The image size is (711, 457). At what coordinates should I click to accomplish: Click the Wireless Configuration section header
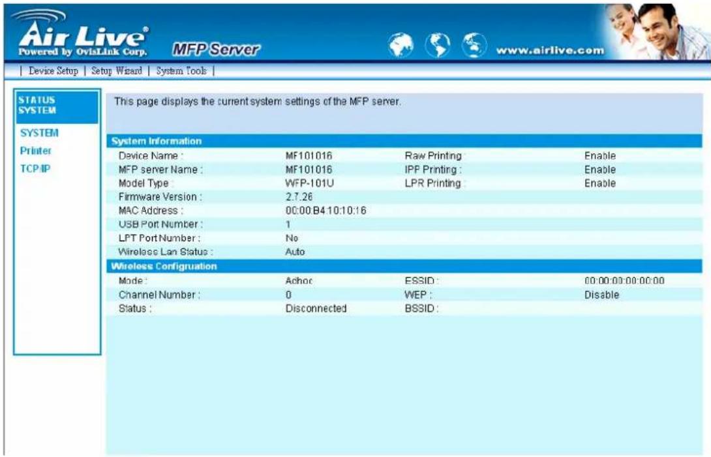pyautogui.click(x=404, y=266)
